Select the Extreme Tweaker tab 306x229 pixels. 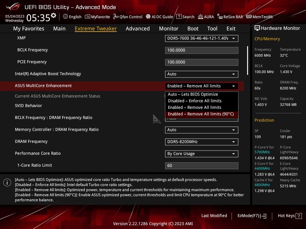pos(96,29)
